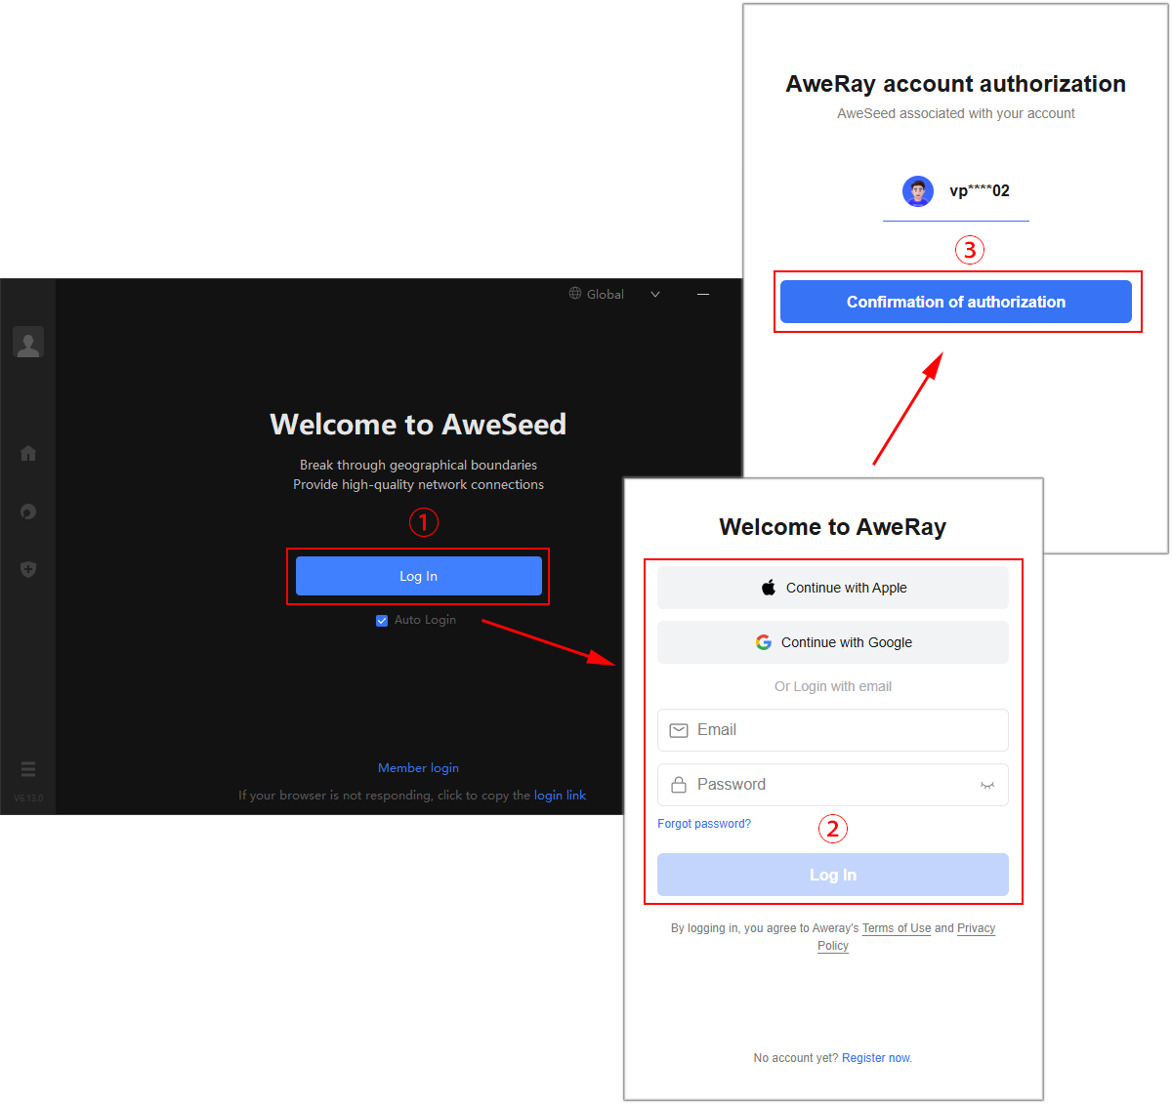Open the hamburger menu at sidebar bottom

coord(28,769)
